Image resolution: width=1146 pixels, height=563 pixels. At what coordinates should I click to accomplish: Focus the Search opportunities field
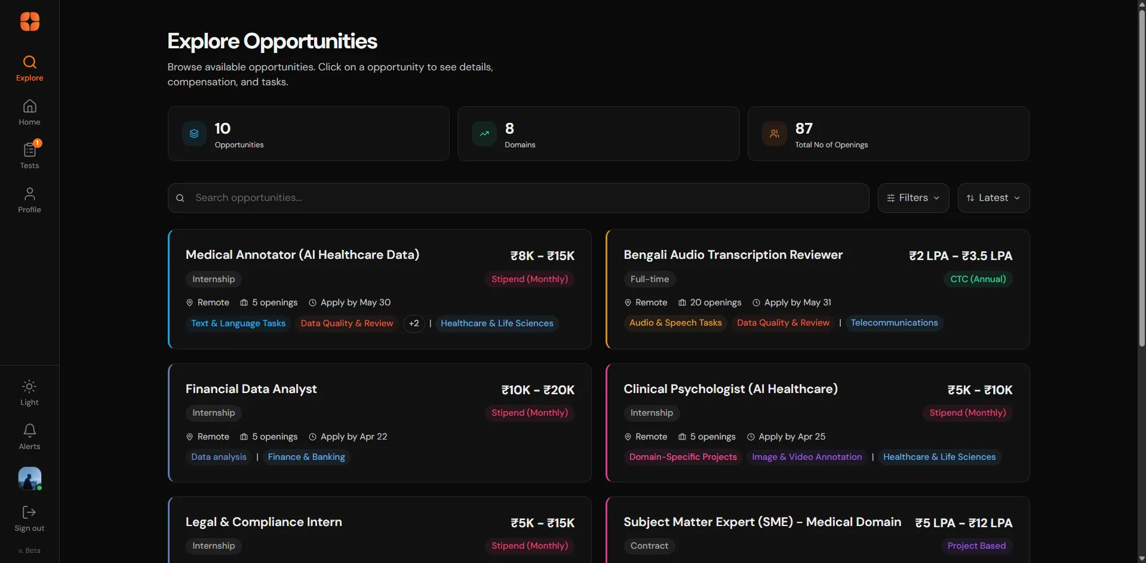point(518,198)
